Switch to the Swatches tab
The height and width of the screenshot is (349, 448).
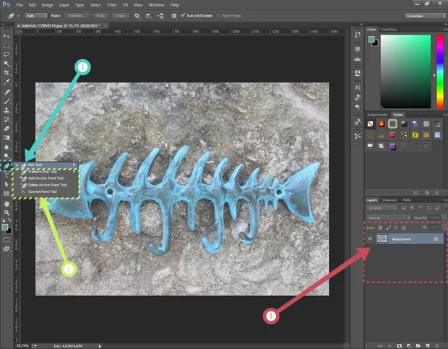click(389, 29)
